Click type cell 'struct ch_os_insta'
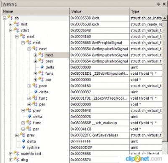 146,18
